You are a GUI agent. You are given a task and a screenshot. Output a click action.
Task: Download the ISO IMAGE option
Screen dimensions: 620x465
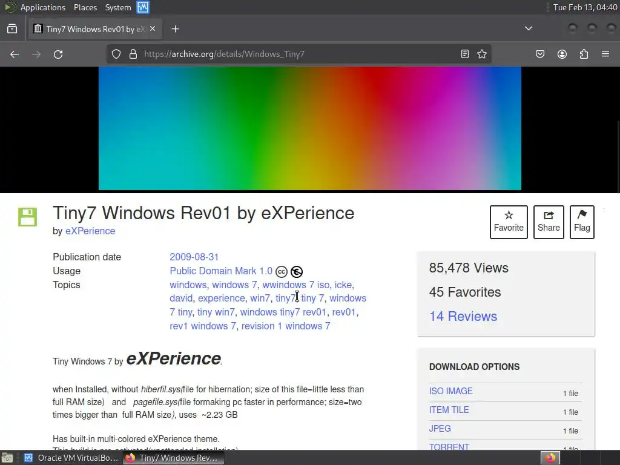tap(450, 391)
